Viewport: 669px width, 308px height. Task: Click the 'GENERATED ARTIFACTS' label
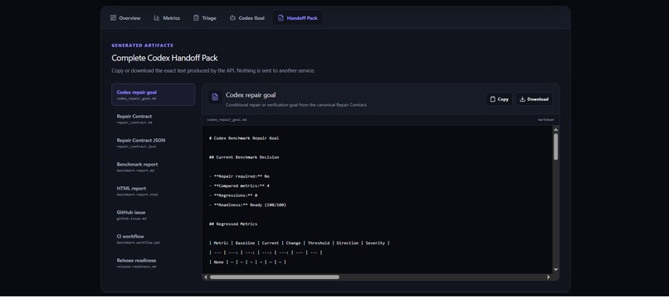(143, 46)
